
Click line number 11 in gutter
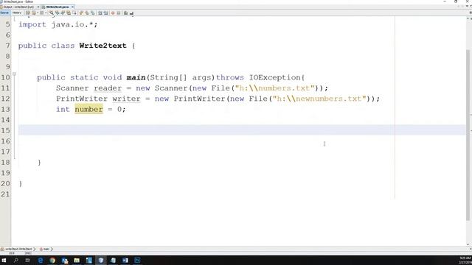click(5, 88)
